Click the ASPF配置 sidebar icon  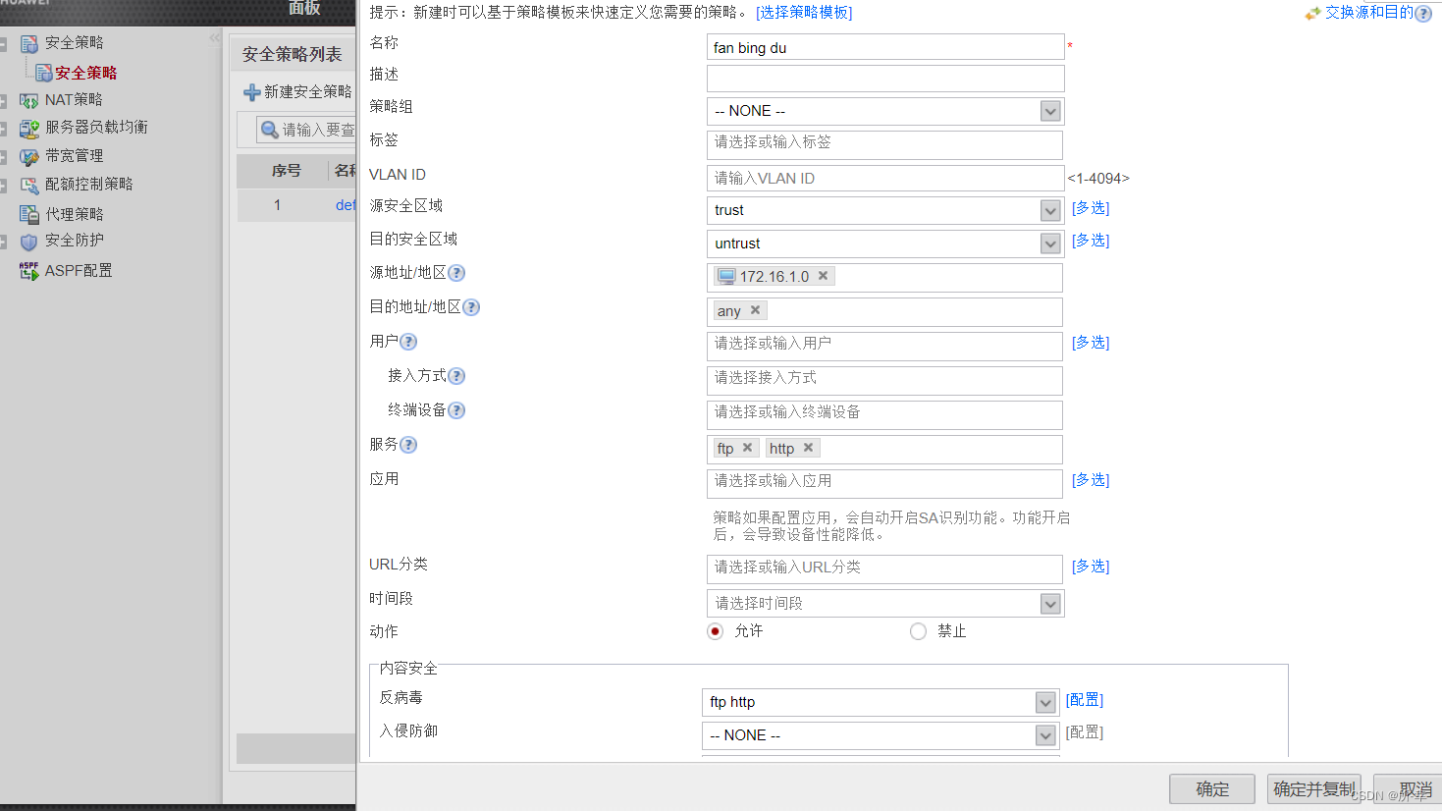[29, 271]
